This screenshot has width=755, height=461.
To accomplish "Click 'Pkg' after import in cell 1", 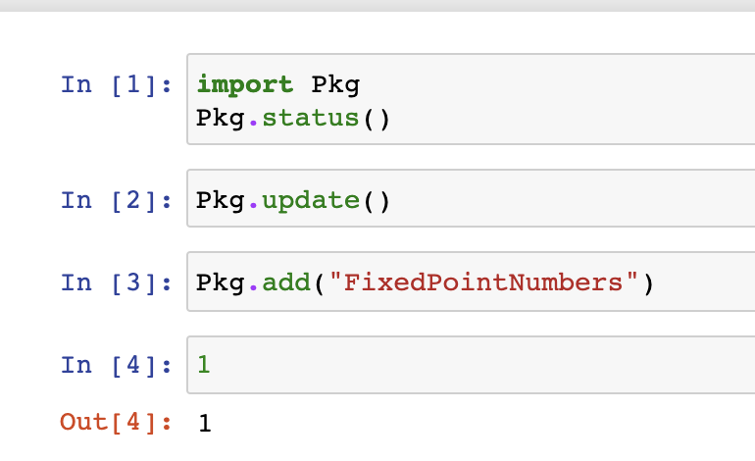I will [335, 85].
